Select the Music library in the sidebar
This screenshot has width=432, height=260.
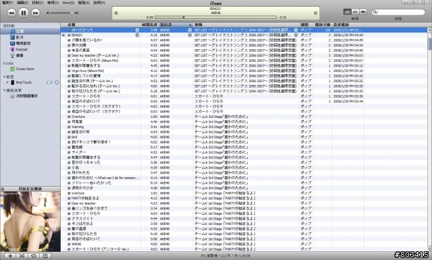pyautogui.click(x=30, y=32)
